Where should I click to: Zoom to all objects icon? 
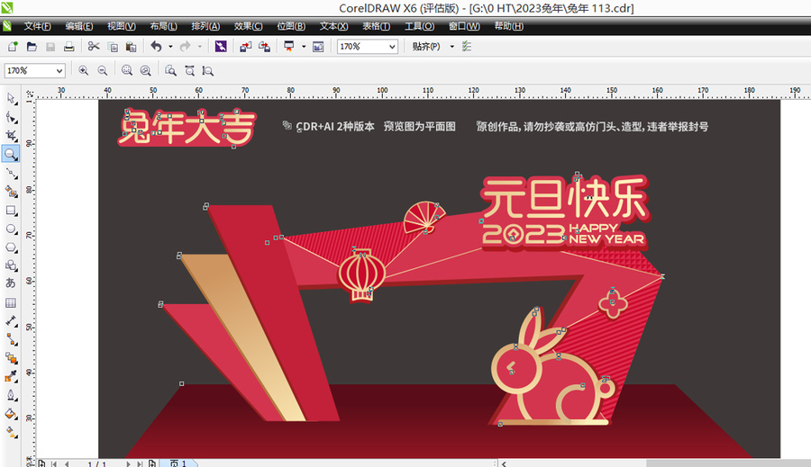[146, 70]
